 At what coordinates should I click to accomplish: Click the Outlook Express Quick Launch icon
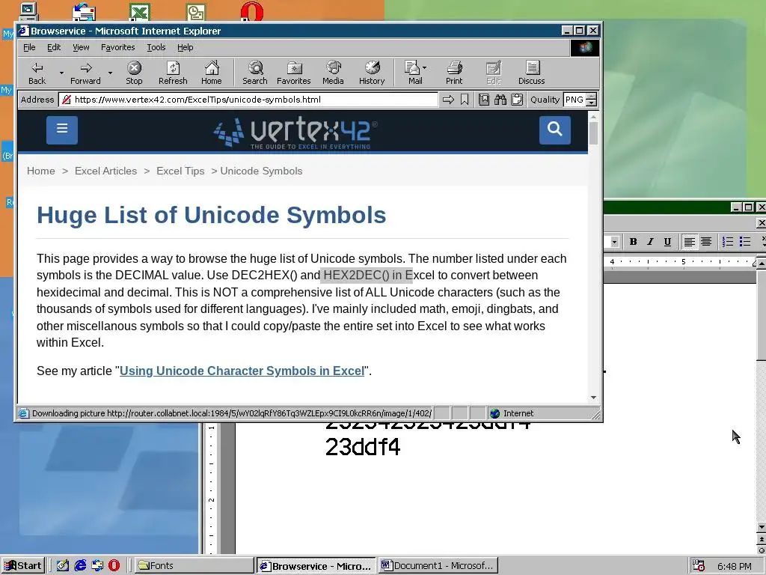[x=97, y=566]
